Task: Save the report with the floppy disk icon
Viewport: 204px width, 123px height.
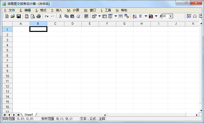Action: coord(19,16)
